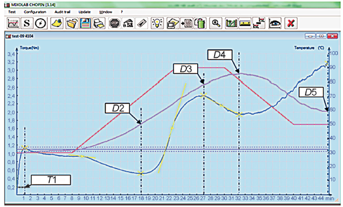
Task: Click the graph curve toolbar icon
Action: 13,23
